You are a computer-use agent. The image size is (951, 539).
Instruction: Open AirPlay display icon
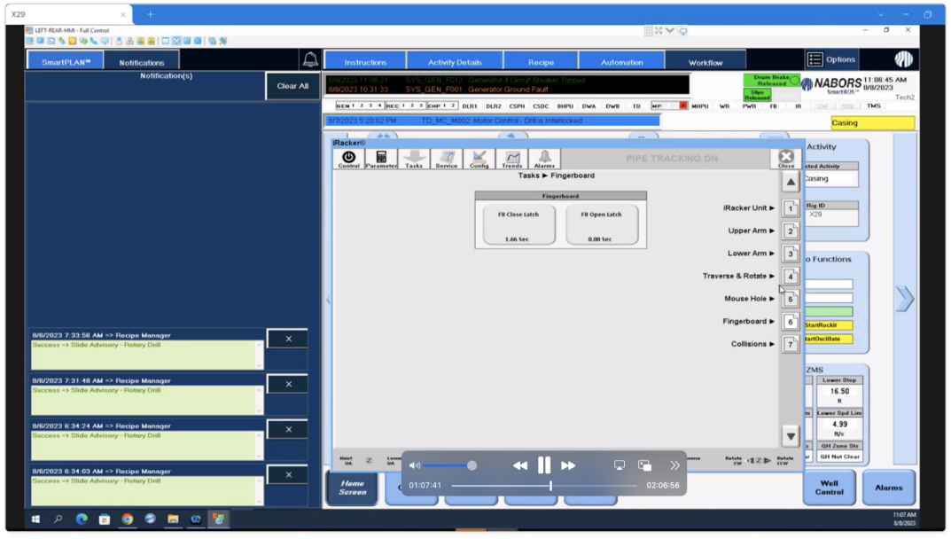tap(620, 465)
